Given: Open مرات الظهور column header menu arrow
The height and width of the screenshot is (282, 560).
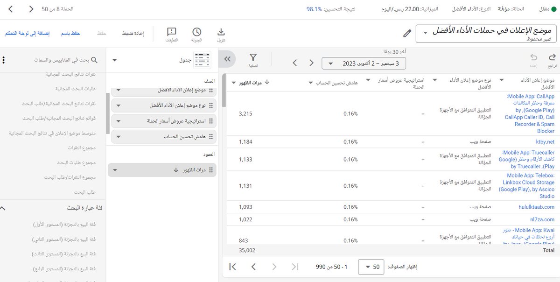Looking at the screenshot, I should (234, 83).
